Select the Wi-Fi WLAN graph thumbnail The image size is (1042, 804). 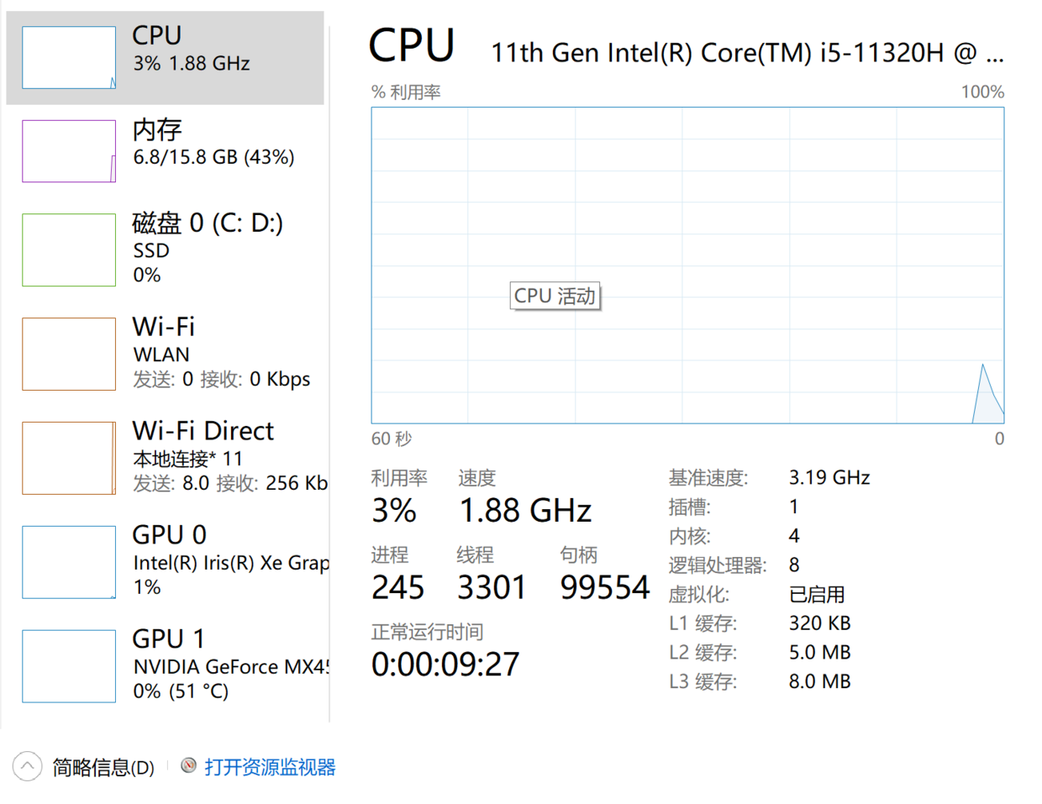tap(69, 354)
